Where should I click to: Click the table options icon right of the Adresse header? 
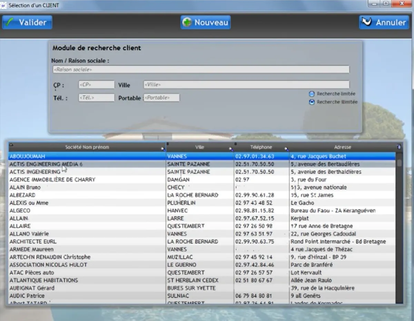(399, 147)
